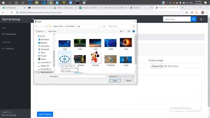Select New Volume (F:) in tree
210x118 pixels.
(47, 72)
